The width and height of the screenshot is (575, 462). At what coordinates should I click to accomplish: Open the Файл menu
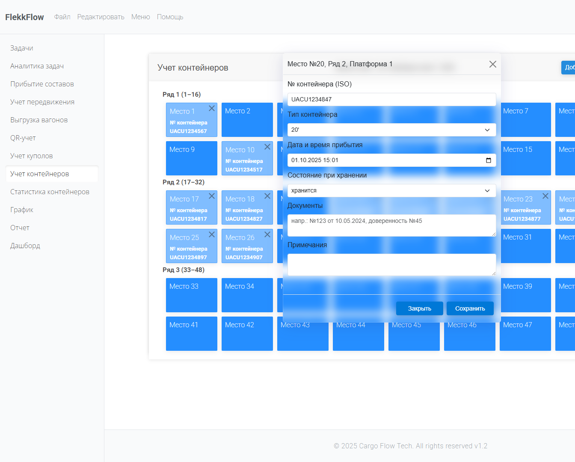[x=62, y=17]
